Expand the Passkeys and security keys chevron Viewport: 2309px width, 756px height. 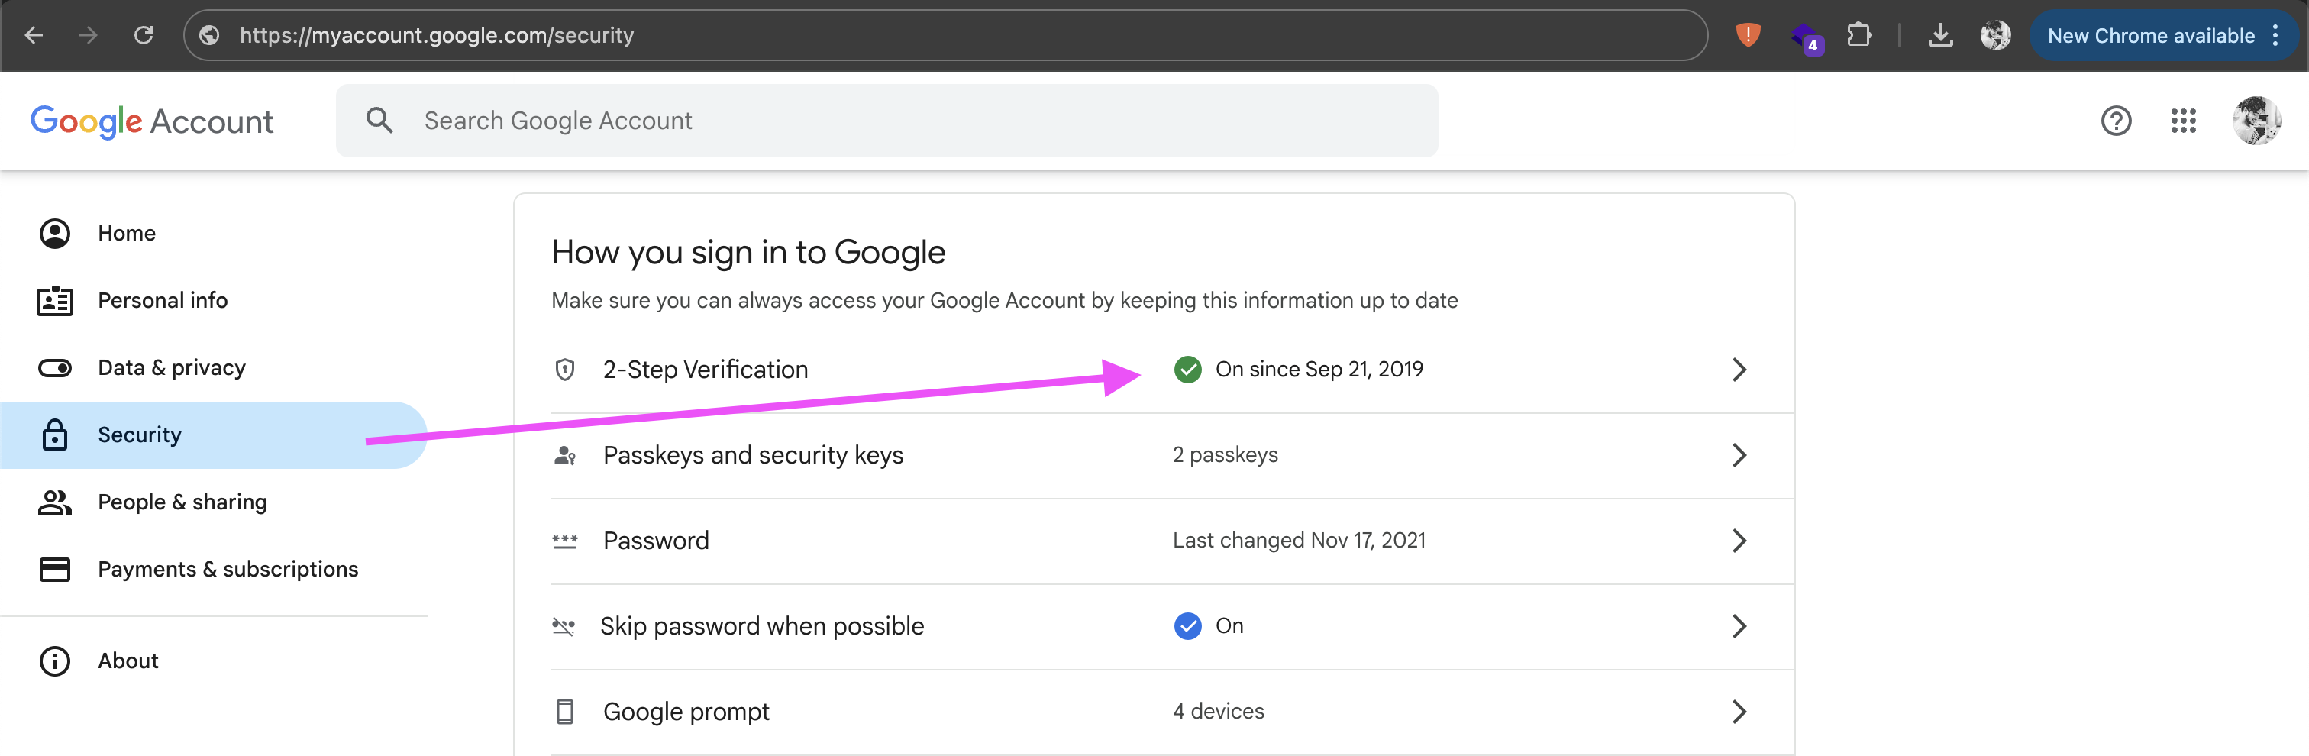coord(1738,454)
